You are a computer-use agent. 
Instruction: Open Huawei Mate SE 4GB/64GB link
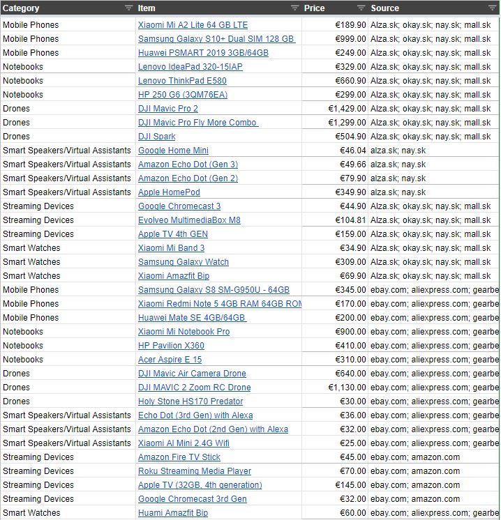coord(192,317)
